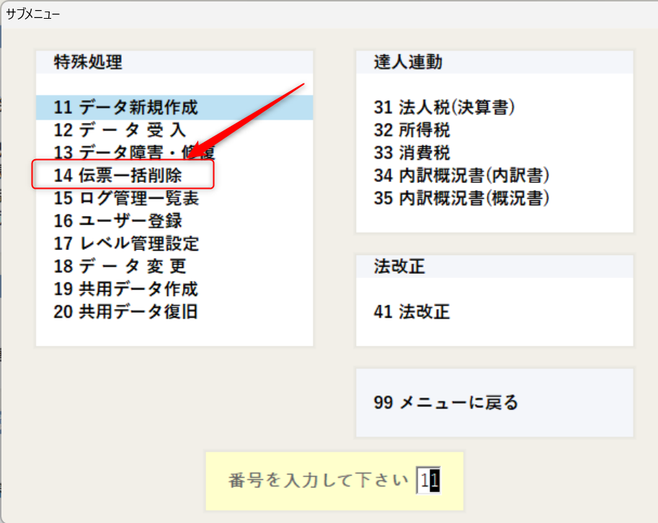Click 20 共用データ復旧
658x523 pixels.
[125, 312]
